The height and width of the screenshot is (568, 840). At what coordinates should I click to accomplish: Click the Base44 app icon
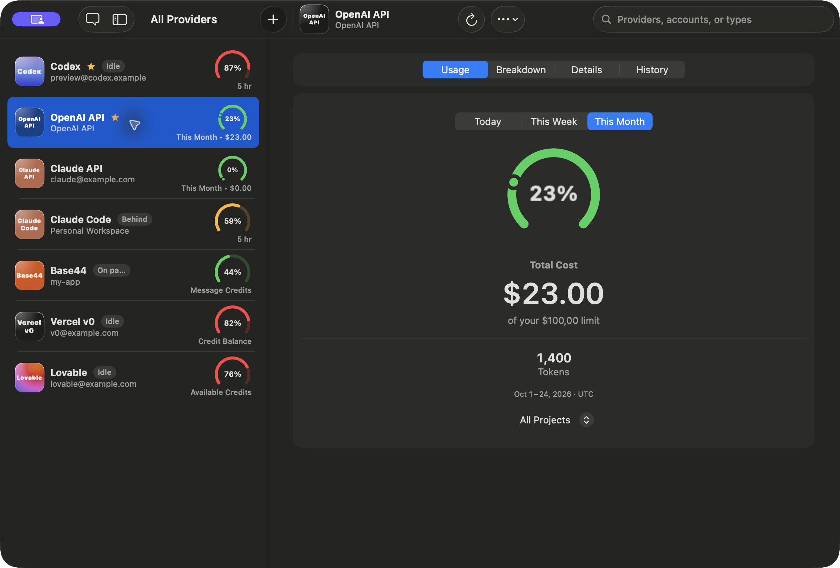tap(30, 275)
